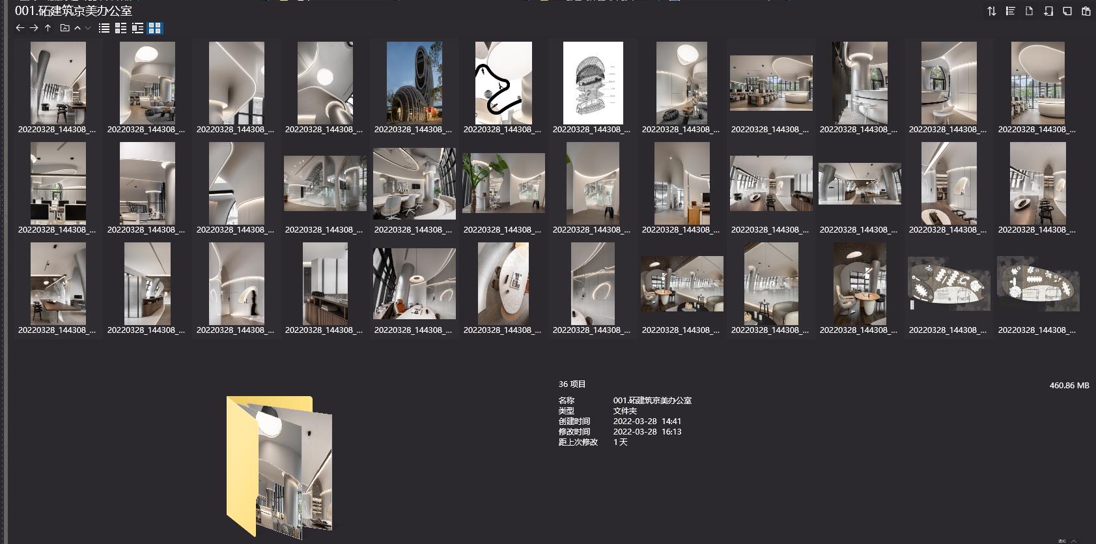Screen dimensions: 1096x544
Task: Switch to details list view
Action: tap(120, 28)
